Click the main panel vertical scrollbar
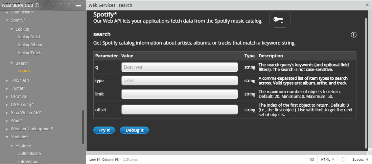The height and width of the screenshot is (164, 372). [366, 83]
